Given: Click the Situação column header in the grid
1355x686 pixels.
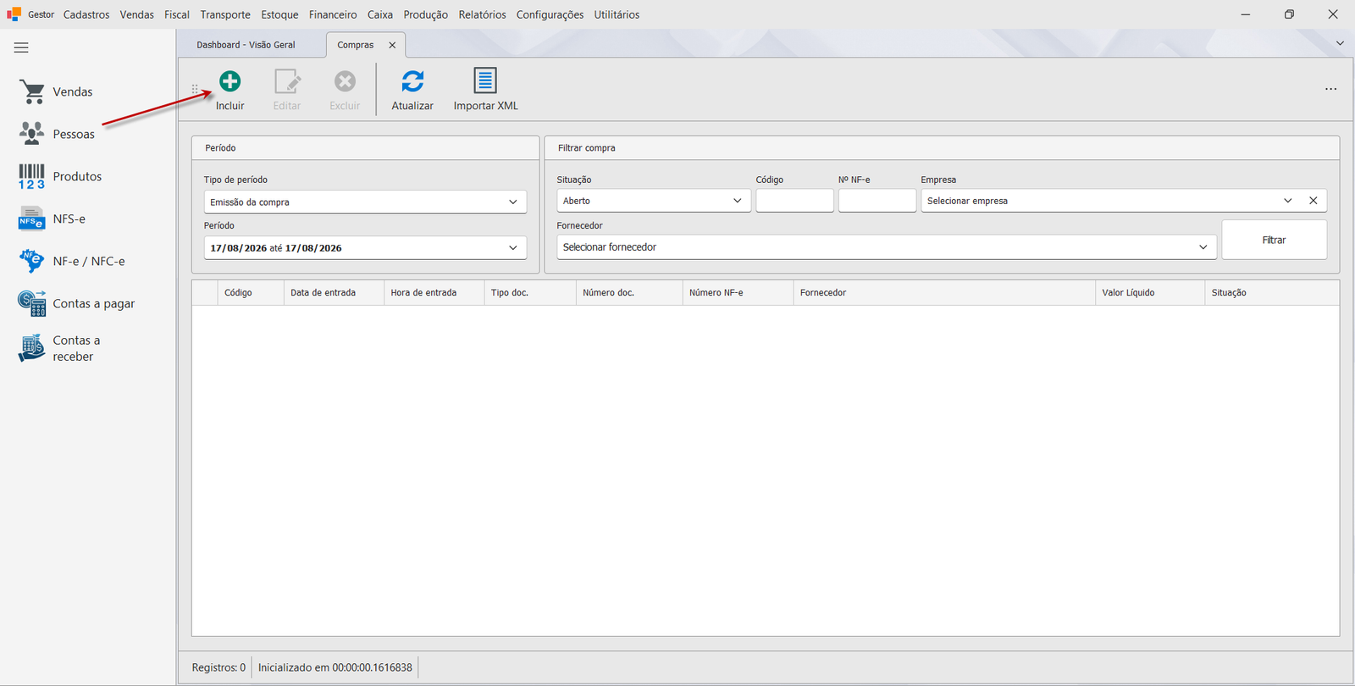Looking at the screenshot, I should (x=1271, y=293).
